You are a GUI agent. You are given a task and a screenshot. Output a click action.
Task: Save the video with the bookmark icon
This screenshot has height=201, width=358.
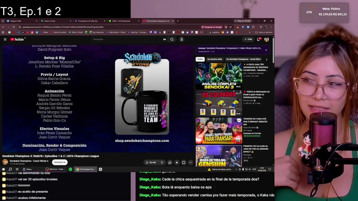click(183, 162)
